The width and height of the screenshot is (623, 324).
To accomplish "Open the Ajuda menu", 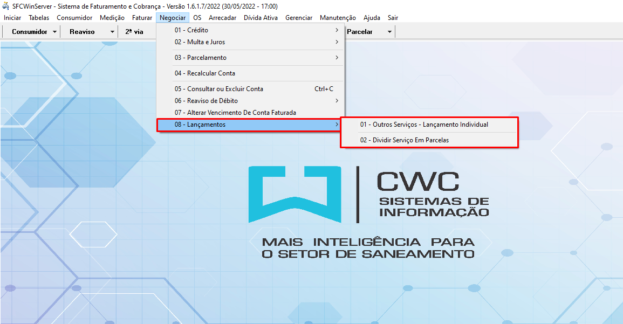I will tap(371, 17).
